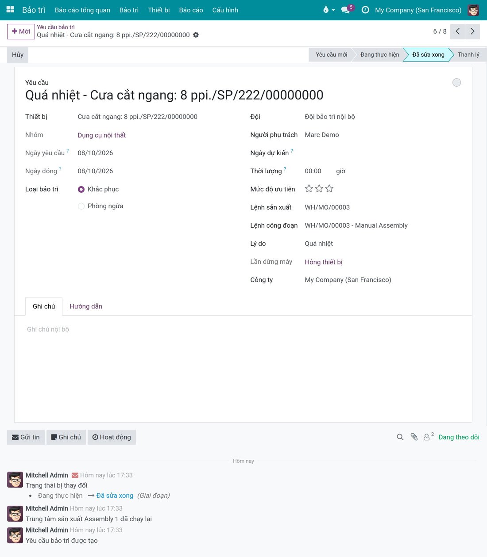Open the Dụng cụ nội thất category link
The image size is (487, 557).
[x=102, y=135]
